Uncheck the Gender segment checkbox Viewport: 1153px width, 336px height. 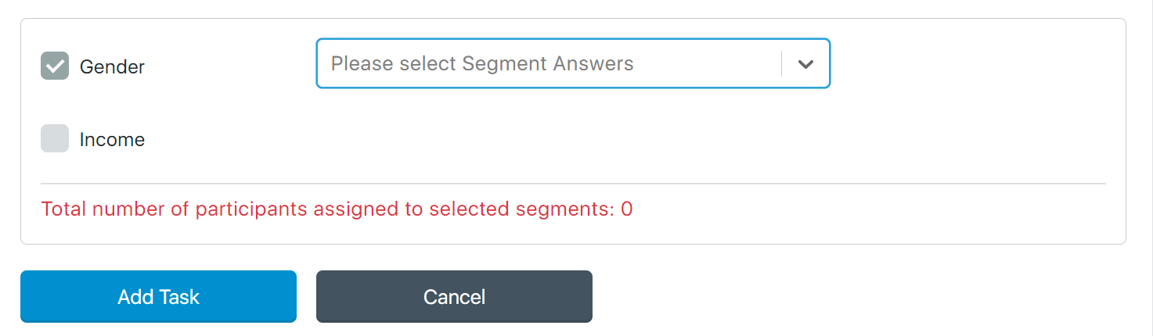(55, 66)
